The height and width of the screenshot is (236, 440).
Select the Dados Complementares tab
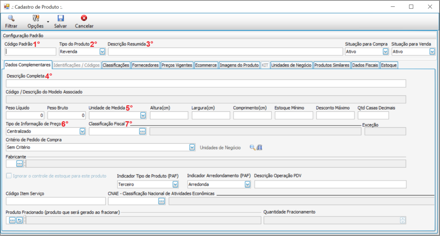pos(28,65)
